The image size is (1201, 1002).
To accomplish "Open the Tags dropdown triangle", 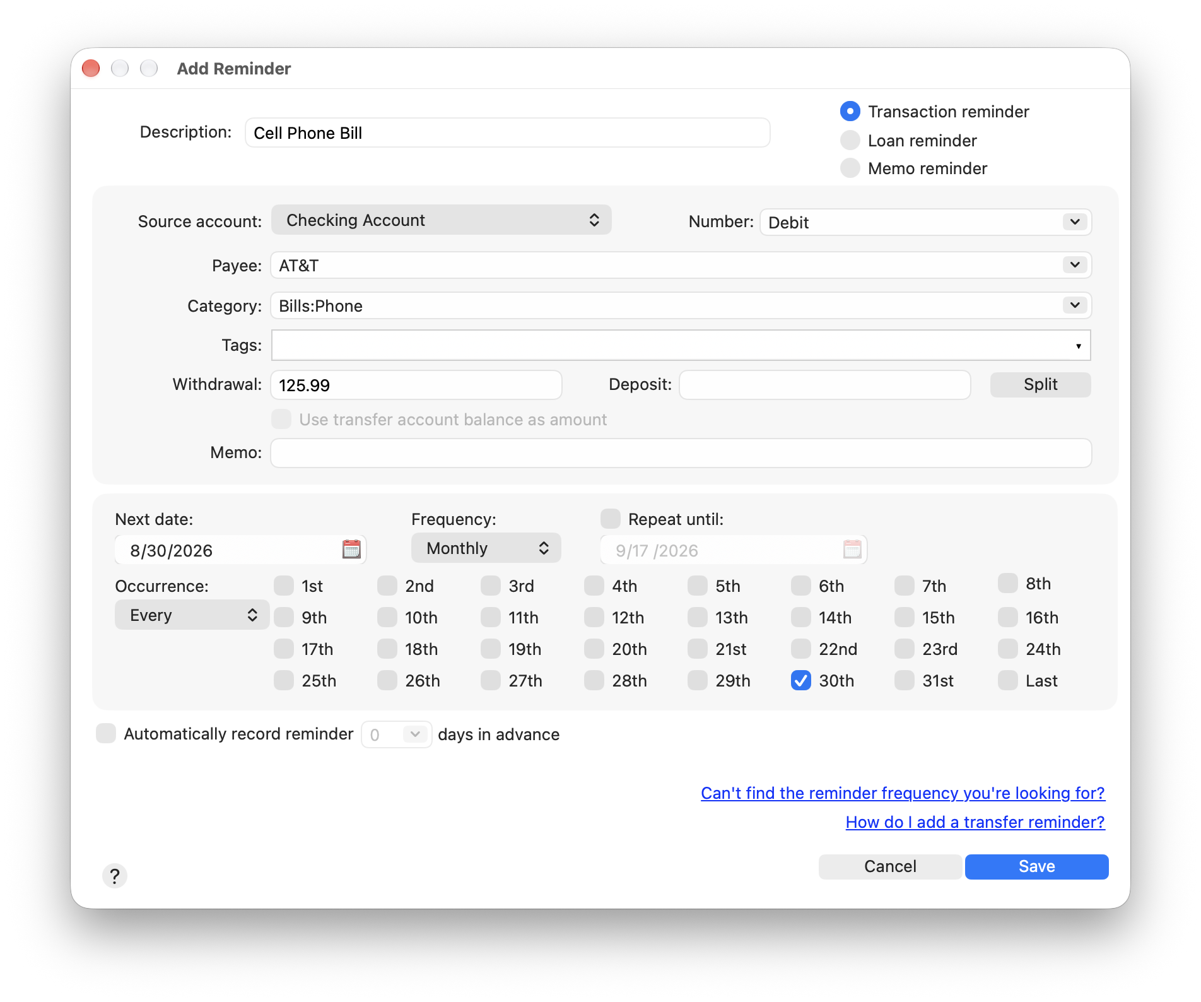I will click(1079, 346).
